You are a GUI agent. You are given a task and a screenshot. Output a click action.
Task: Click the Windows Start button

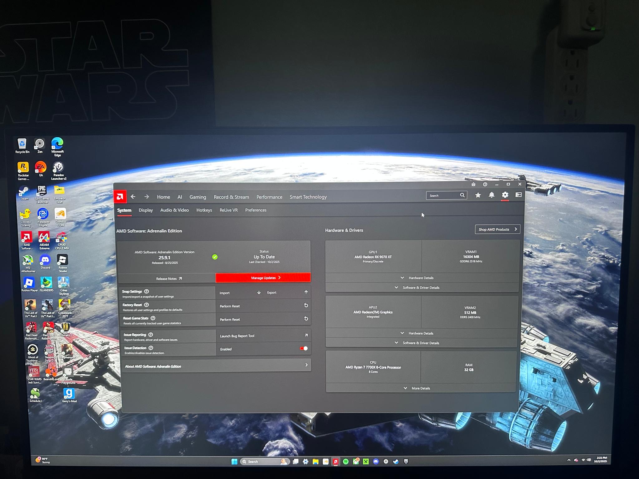coord(234,462)
